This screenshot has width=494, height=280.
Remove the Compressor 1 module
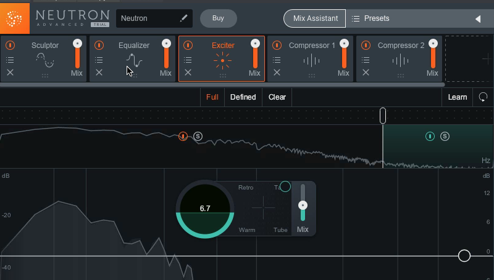277,73
